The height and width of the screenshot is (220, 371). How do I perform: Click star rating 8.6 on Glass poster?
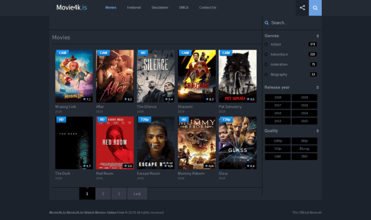[250, 166]
